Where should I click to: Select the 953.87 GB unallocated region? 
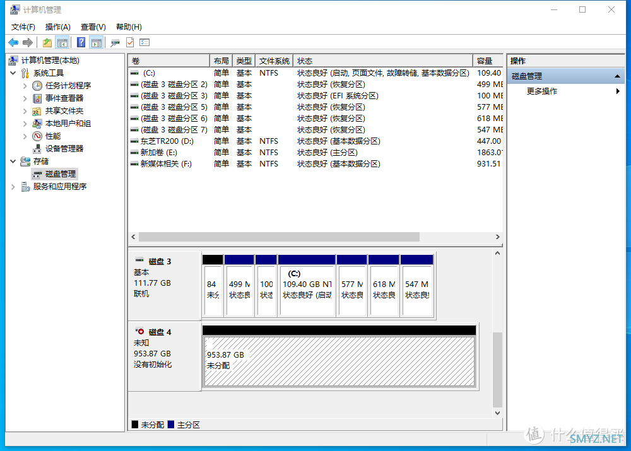pos(339,356)
